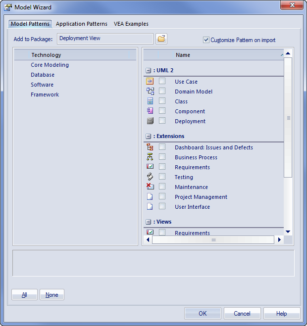
Task: Open the VEA Examples tab
Action: 131,24
